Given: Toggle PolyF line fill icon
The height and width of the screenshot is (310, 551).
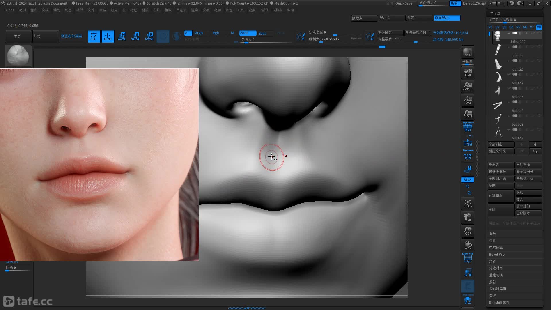Looking at the screenshot, I should (x=467, y=258).
